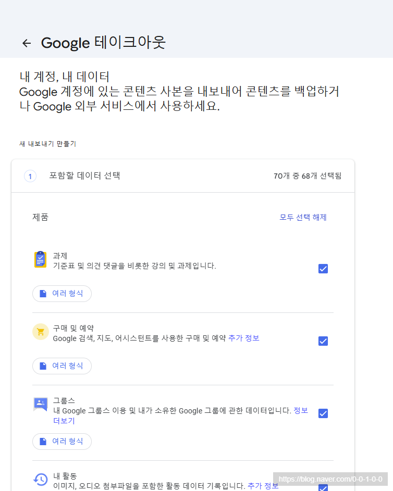Open 여러 형식 button under 그룹스
Image resolution: width=393 pixels, height=491 pixels.
click(62, 442)
